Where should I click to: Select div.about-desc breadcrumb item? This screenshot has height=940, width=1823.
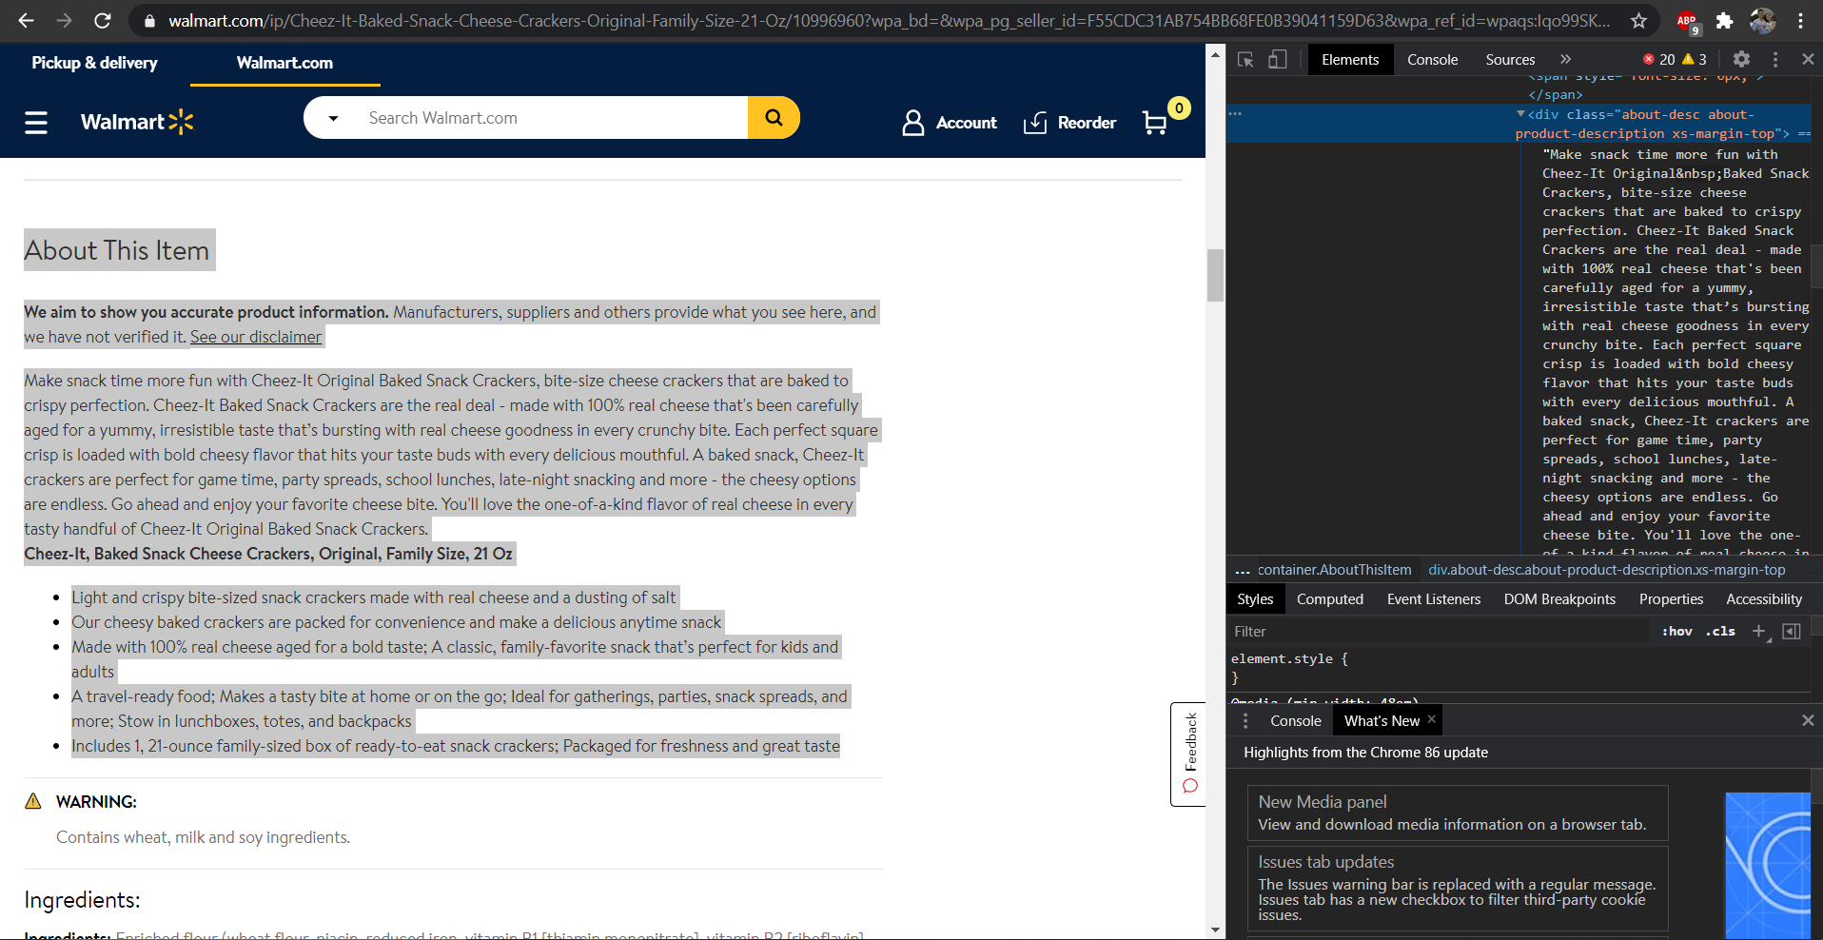tap(1606, 570)
